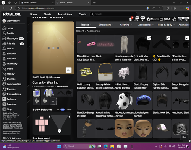Image resolution: width=191 pixels, height=150 pixels.
Task: Open the settings gear in Roblox header
Action: coord(174,19)
